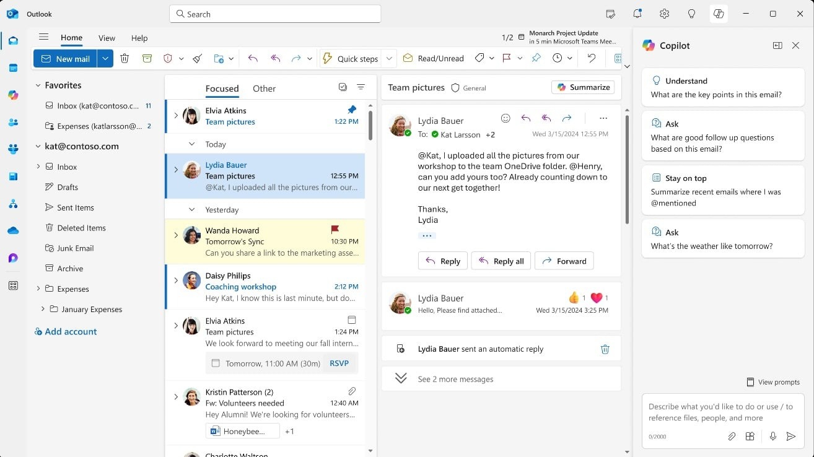This screenshot has height=457, width=814.
Task: Switch to the Other inbox tab
Action: (264, 89)
